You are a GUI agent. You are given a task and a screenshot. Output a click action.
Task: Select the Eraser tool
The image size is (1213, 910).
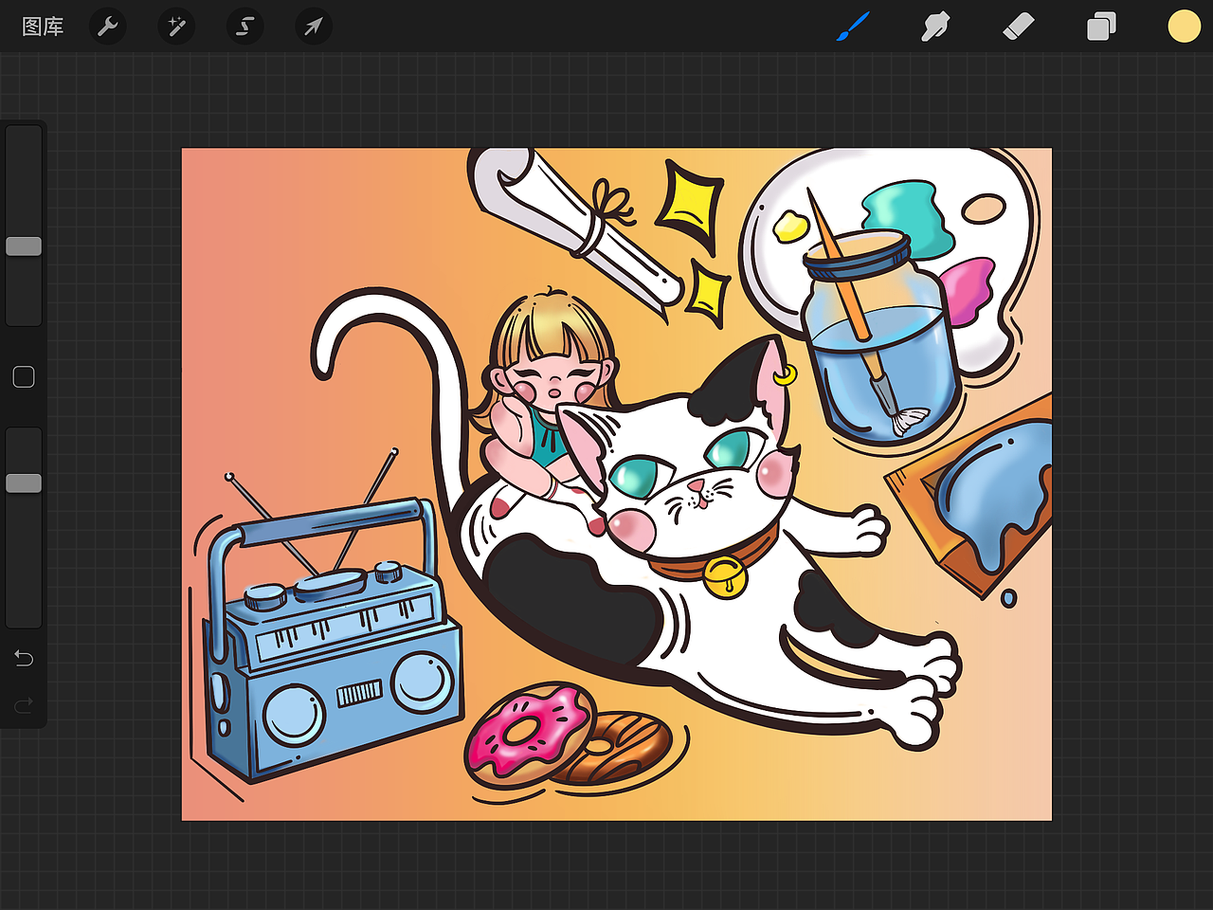coord(1018,27)
